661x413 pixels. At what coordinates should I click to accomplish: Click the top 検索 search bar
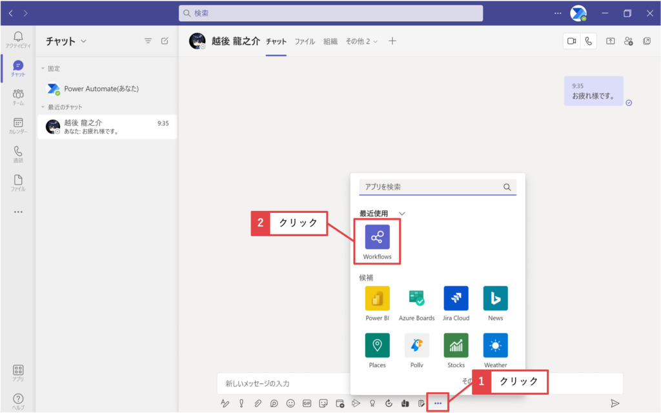pos(331,13)
